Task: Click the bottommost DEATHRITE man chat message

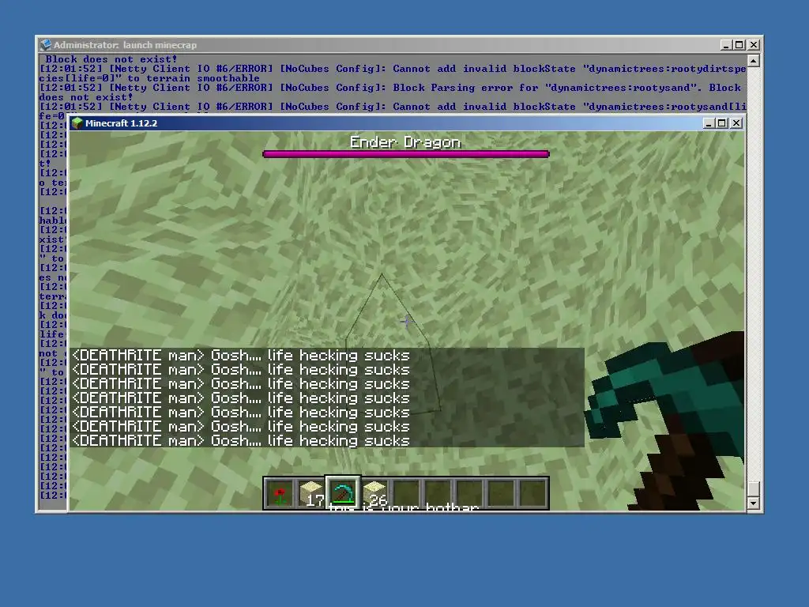Action: [240, 440]
